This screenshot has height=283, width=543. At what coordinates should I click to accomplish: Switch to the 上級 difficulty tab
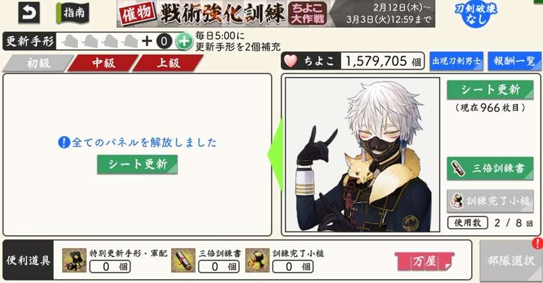point(168,63)
